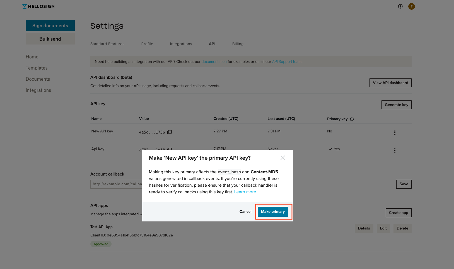Open the help question mark icon
This screenshot has width=454, height=269.
coord(400,6)
